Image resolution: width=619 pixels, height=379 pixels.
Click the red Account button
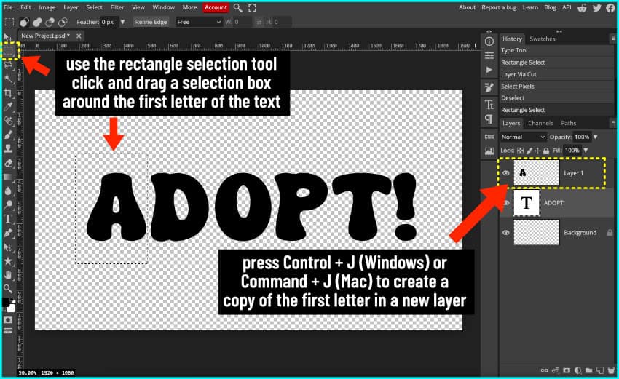tap(216, 7)
